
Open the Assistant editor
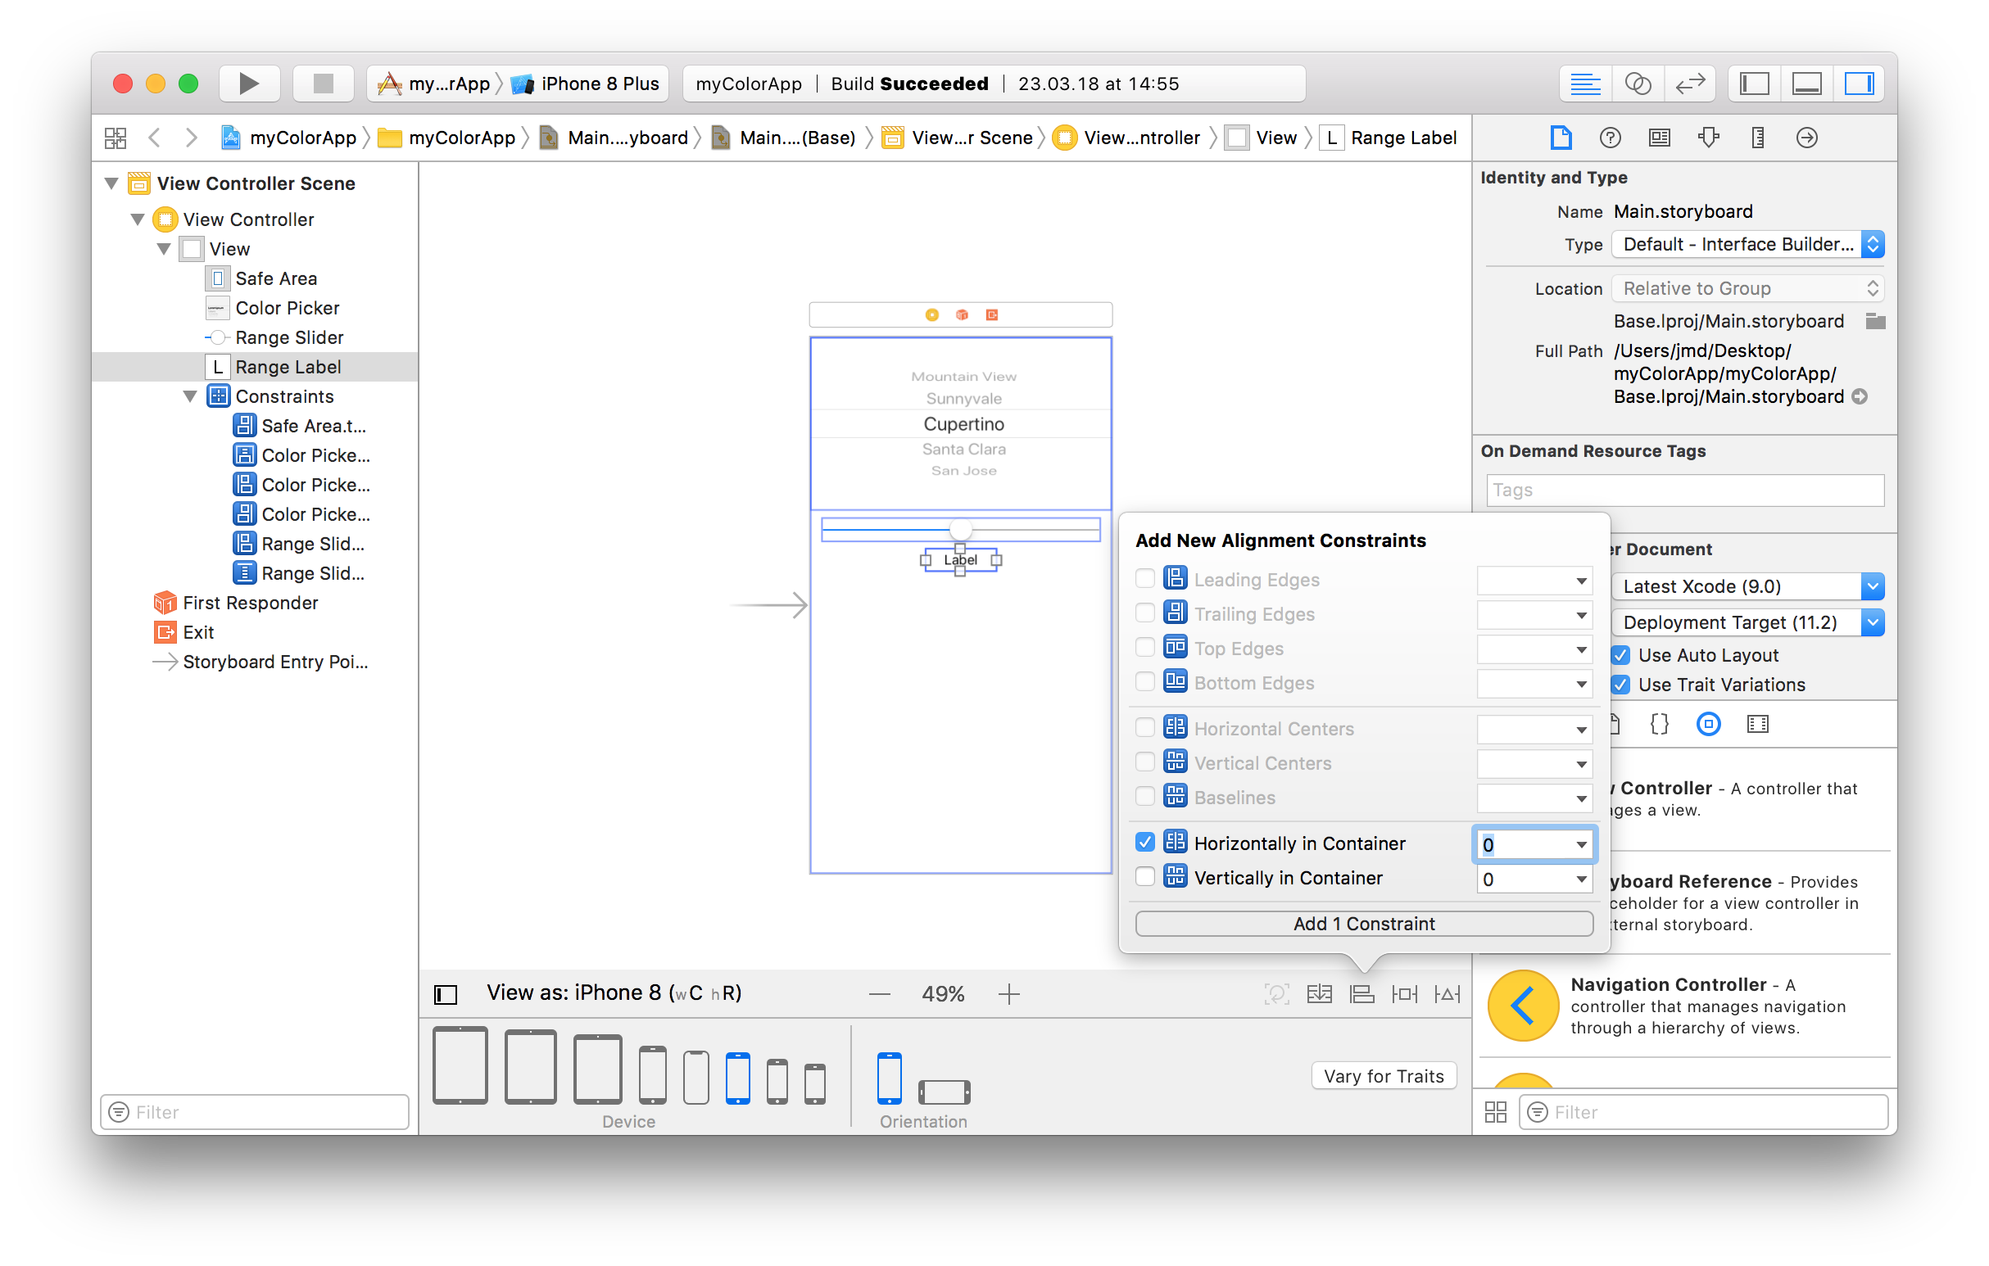(x=1637, y=84)
